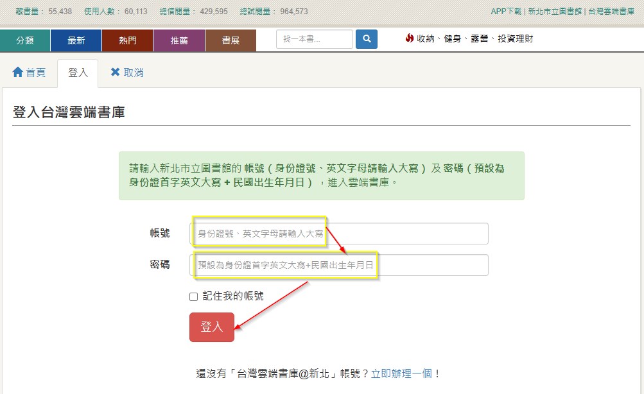Click the 登入台灣雲端書庫 heading

[x=69, y=112]
